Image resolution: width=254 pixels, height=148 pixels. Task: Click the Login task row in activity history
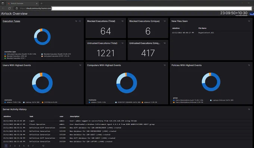[127, 121]
